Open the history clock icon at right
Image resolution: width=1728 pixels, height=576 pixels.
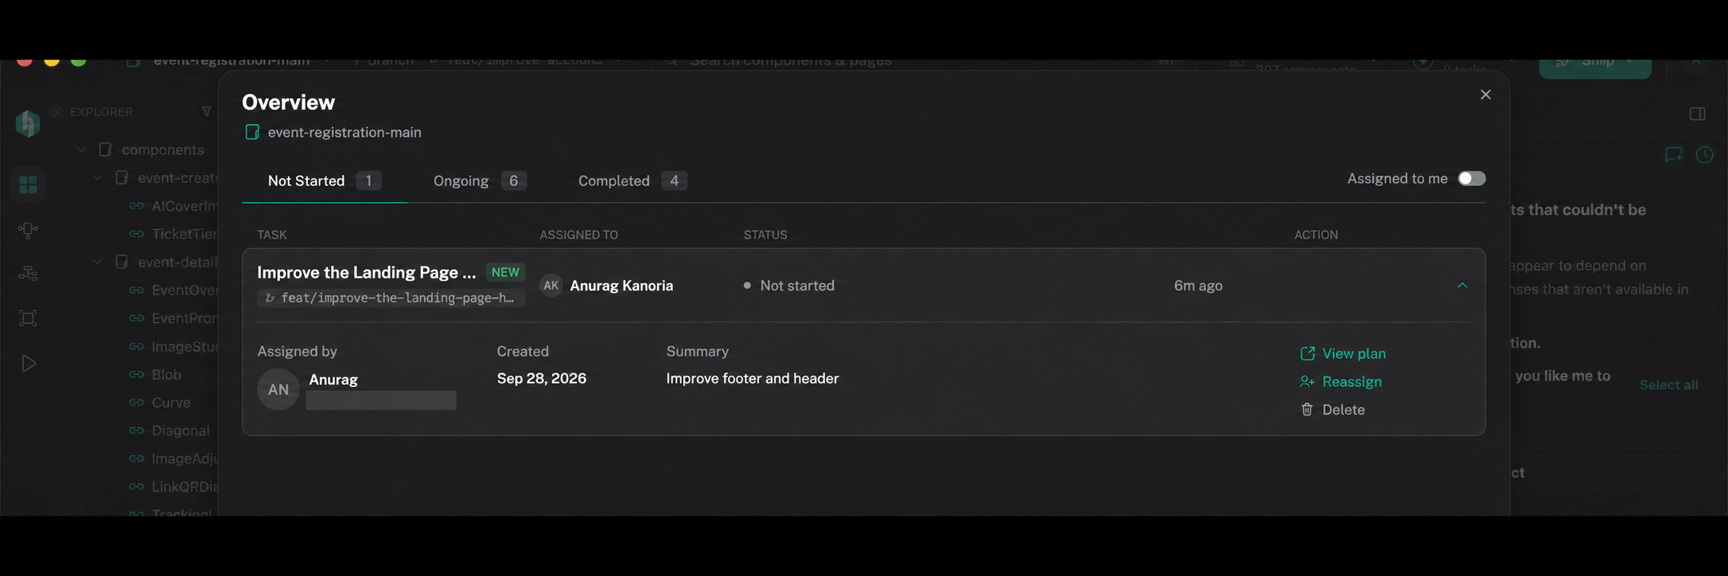click(x=1704, y=154)
